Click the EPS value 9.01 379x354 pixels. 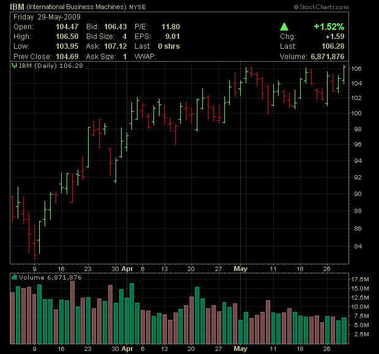[x=172, y=37]
